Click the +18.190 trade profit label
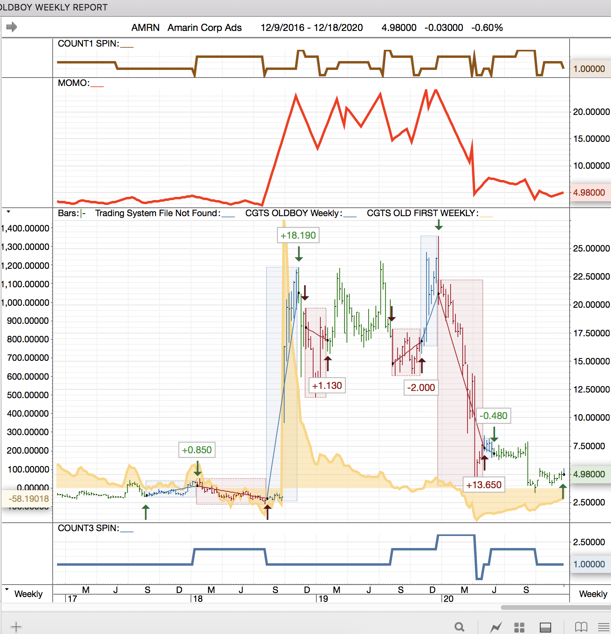The height and width of the screenshot is (634, 611). click(x=298, y=235)
